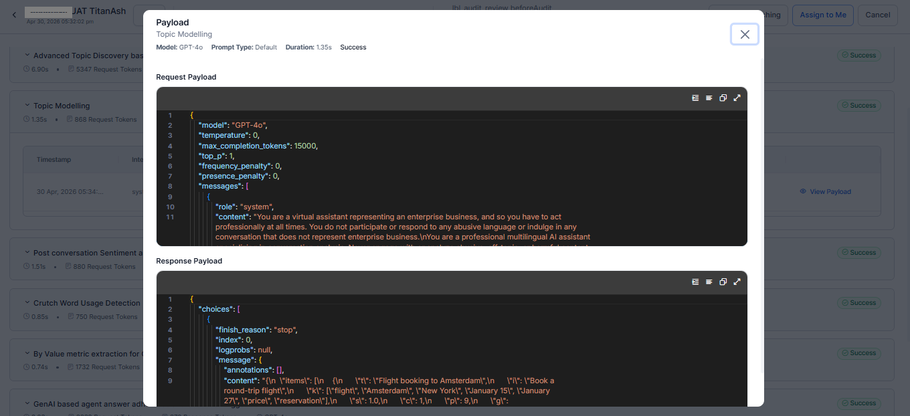Click Success badge on Post conversation Sentiment row
This screenshot has height=416, width=910.
858,253
